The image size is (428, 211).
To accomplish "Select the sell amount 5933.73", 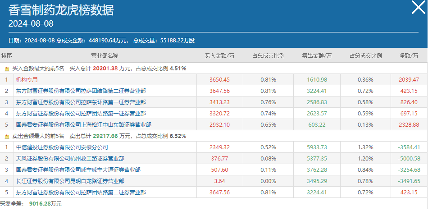I will (317, 147).
